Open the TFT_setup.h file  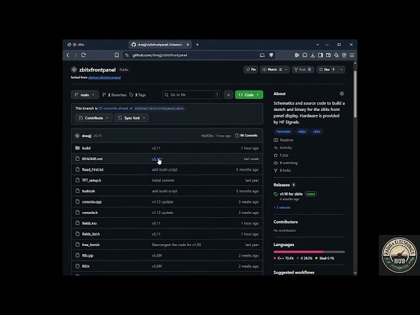(x=92, y=180)
